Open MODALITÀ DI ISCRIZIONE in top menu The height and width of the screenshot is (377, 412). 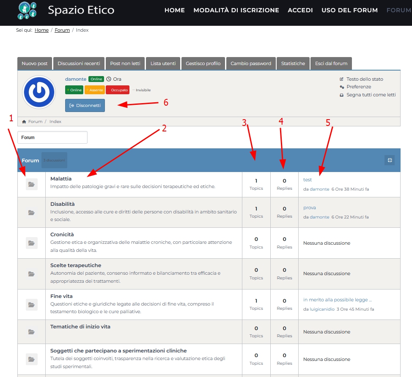(236, 10)
